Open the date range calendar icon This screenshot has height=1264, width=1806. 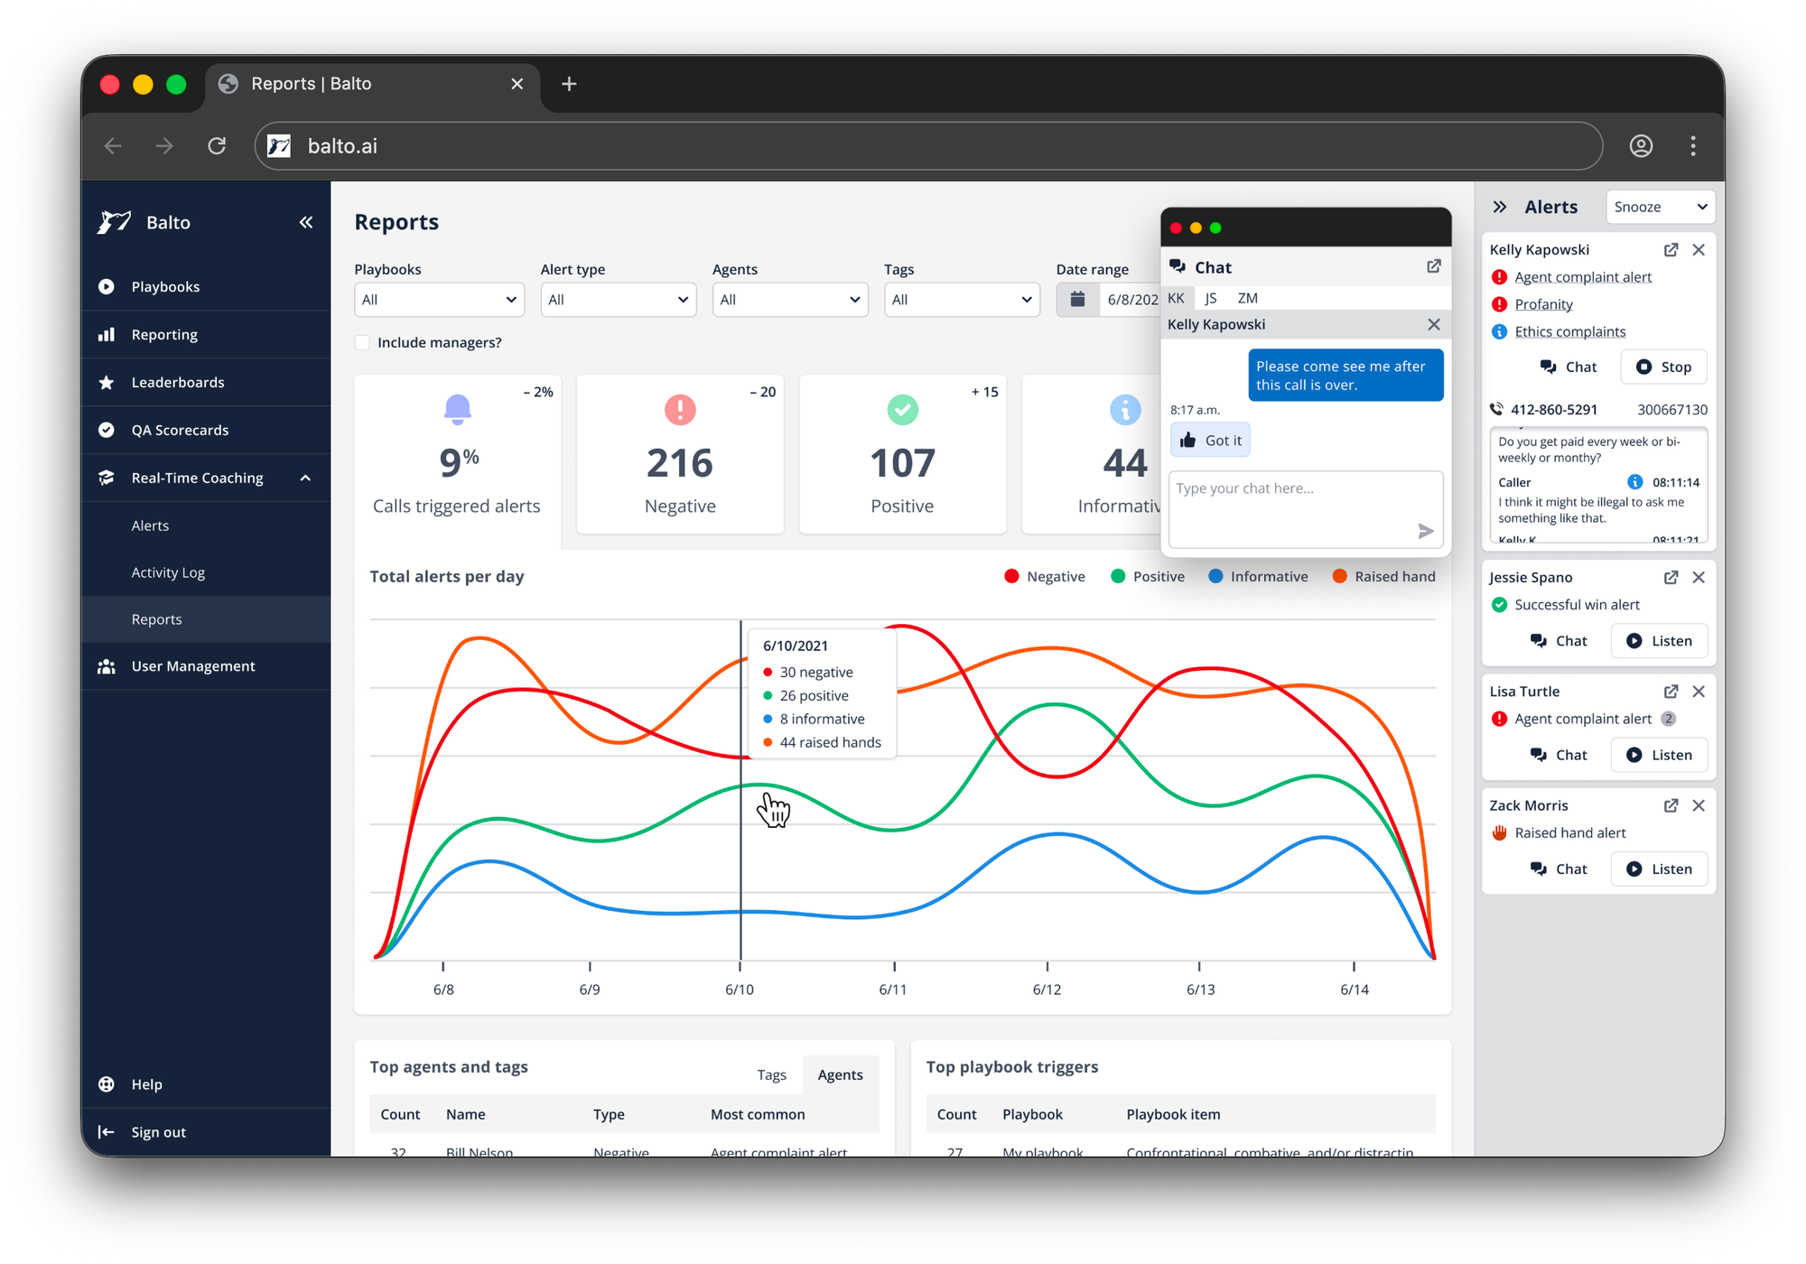coord(1077,300)
